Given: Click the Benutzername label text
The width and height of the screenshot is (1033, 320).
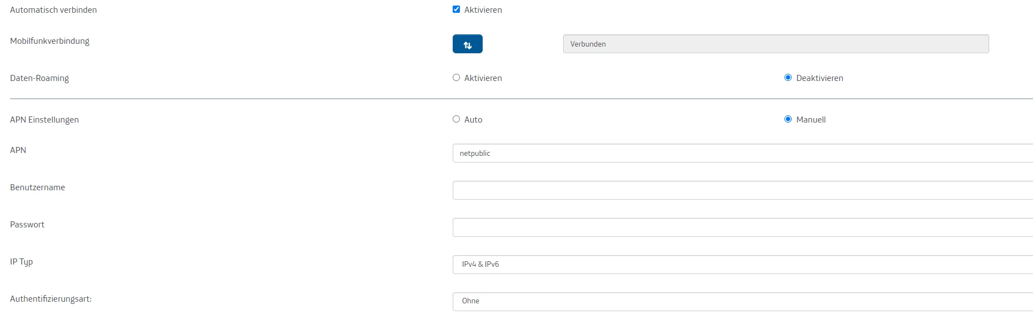Looking at the screenshot, I should tap(38, 187).
